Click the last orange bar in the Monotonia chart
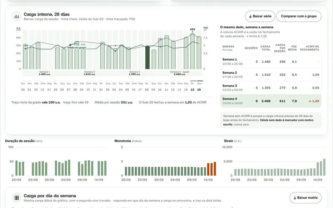Screen dimensions: 333x208 point(215,169)
